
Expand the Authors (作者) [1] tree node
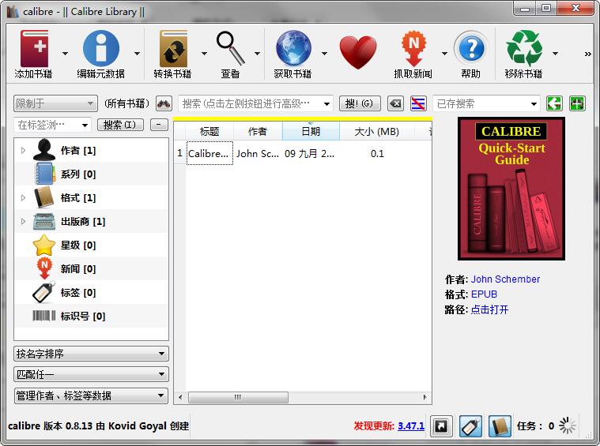click(24, 150)
